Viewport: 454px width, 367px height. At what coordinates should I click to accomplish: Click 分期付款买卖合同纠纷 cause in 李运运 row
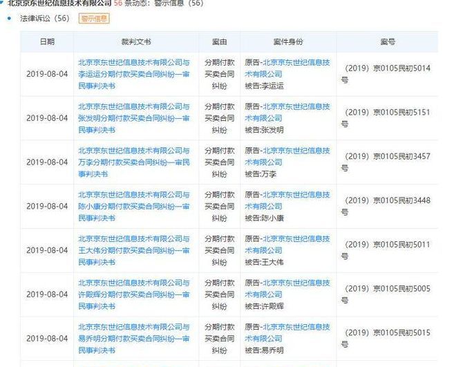tap(220, 74)
